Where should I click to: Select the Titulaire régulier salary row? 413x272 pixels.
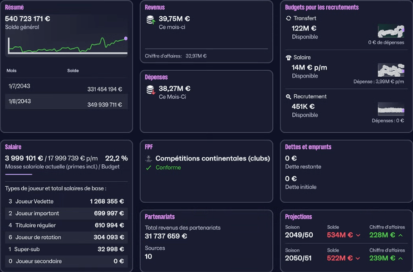point(66,225)
